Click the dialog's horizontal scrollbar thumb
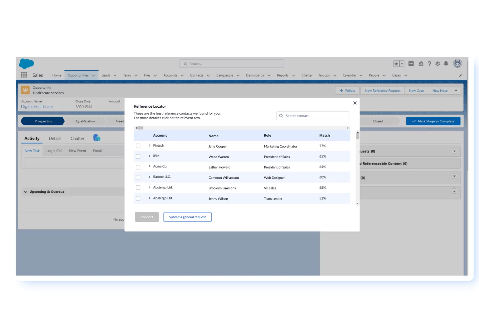The image size is (479, 333). 139,128
